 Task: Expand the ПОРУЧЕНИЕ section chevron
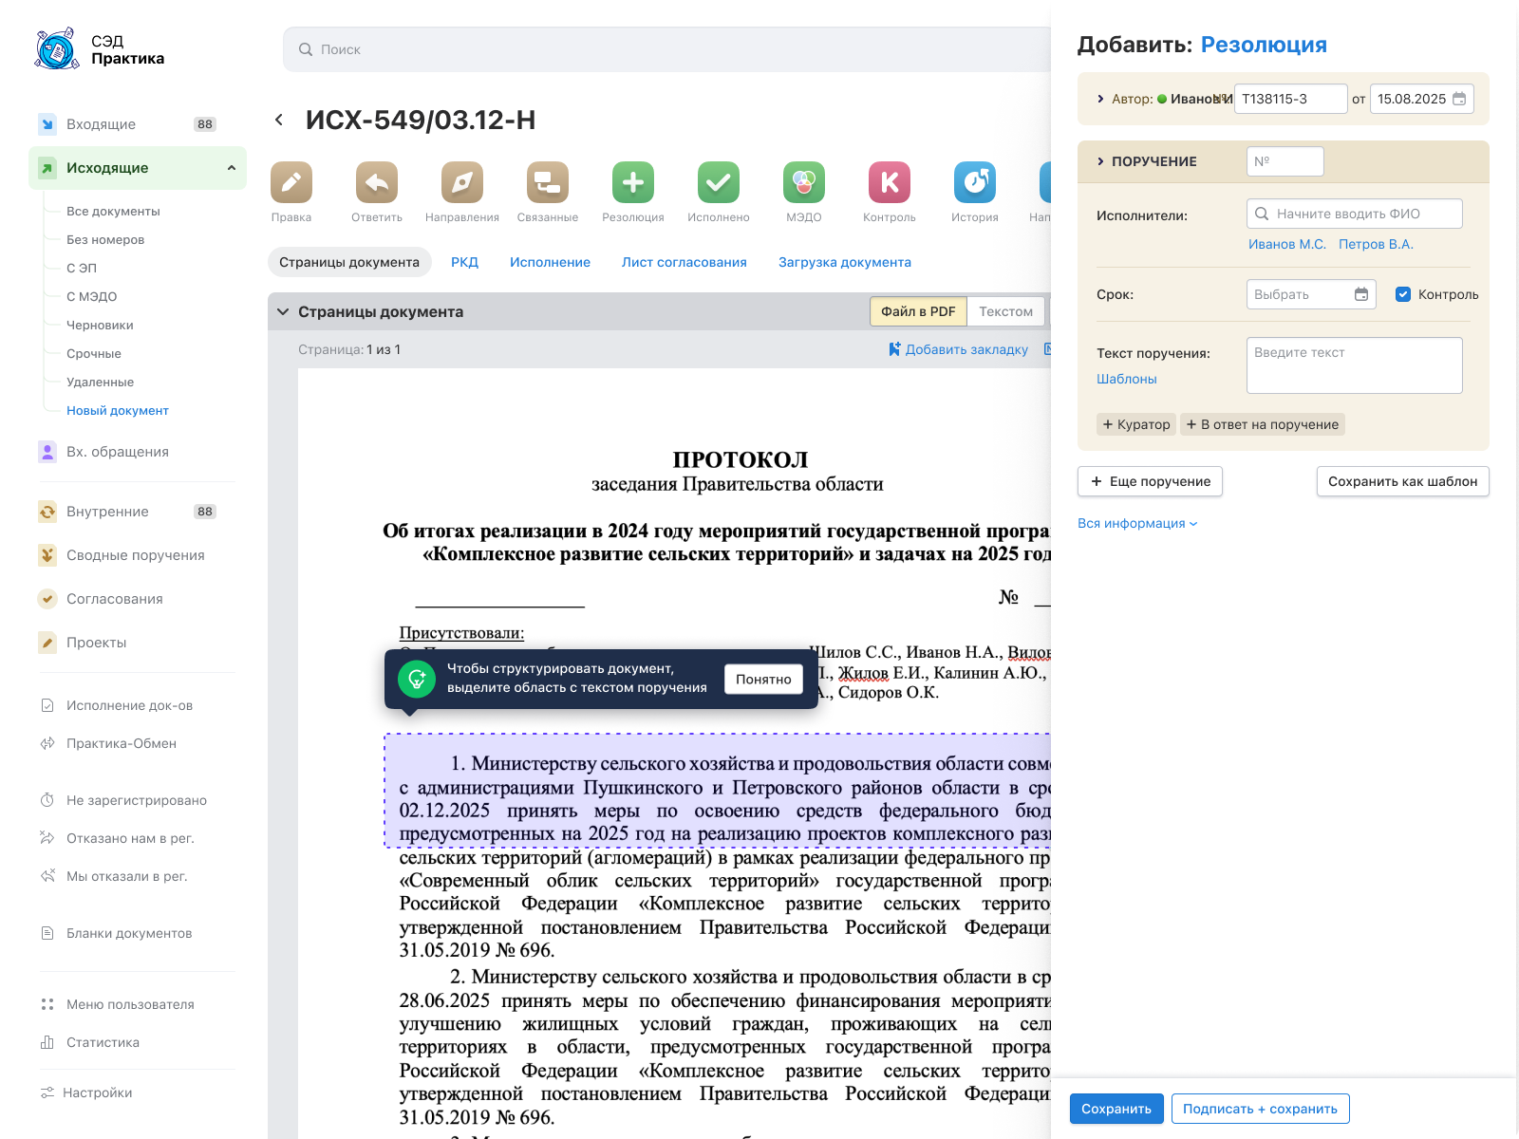(1100, 161)
